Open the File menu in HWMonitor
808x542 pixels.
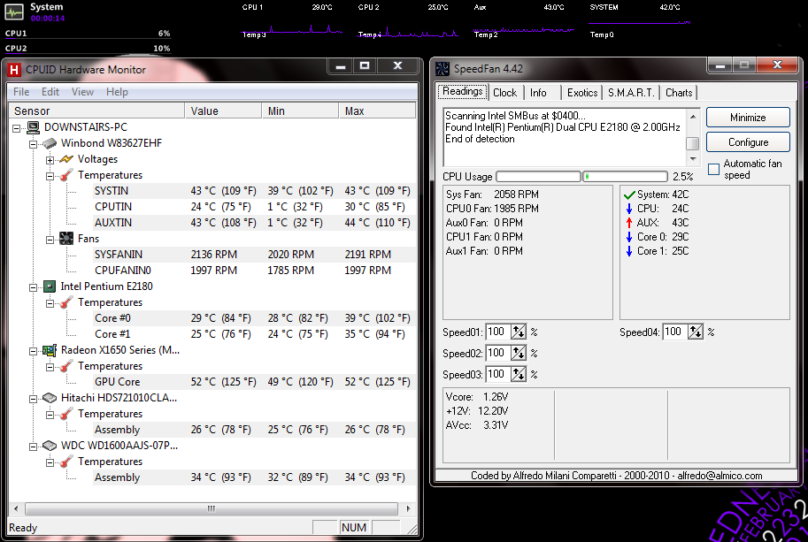[21, 92]
